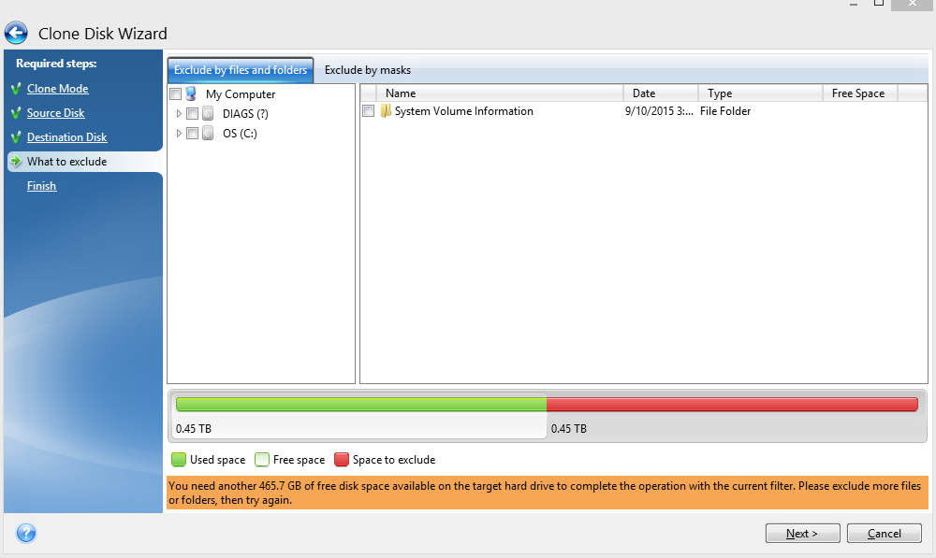Tick the DIAGS (?) checkbox
This screenshot has width=936, height=558.
tap(192, 113)
